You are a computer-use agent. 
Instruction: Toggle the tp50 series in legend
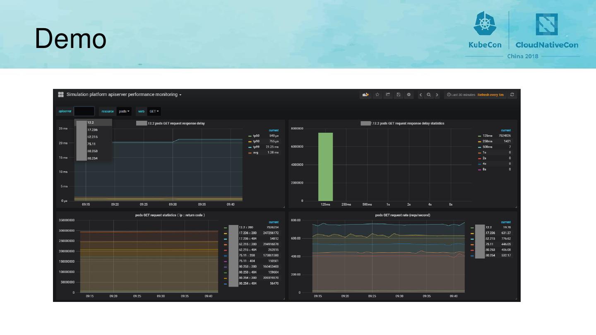click(256, 136)
